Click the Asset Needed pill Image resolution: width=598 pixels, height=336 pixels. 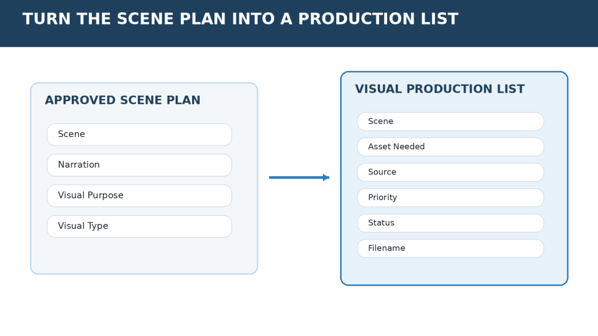[x=450, y=146]
